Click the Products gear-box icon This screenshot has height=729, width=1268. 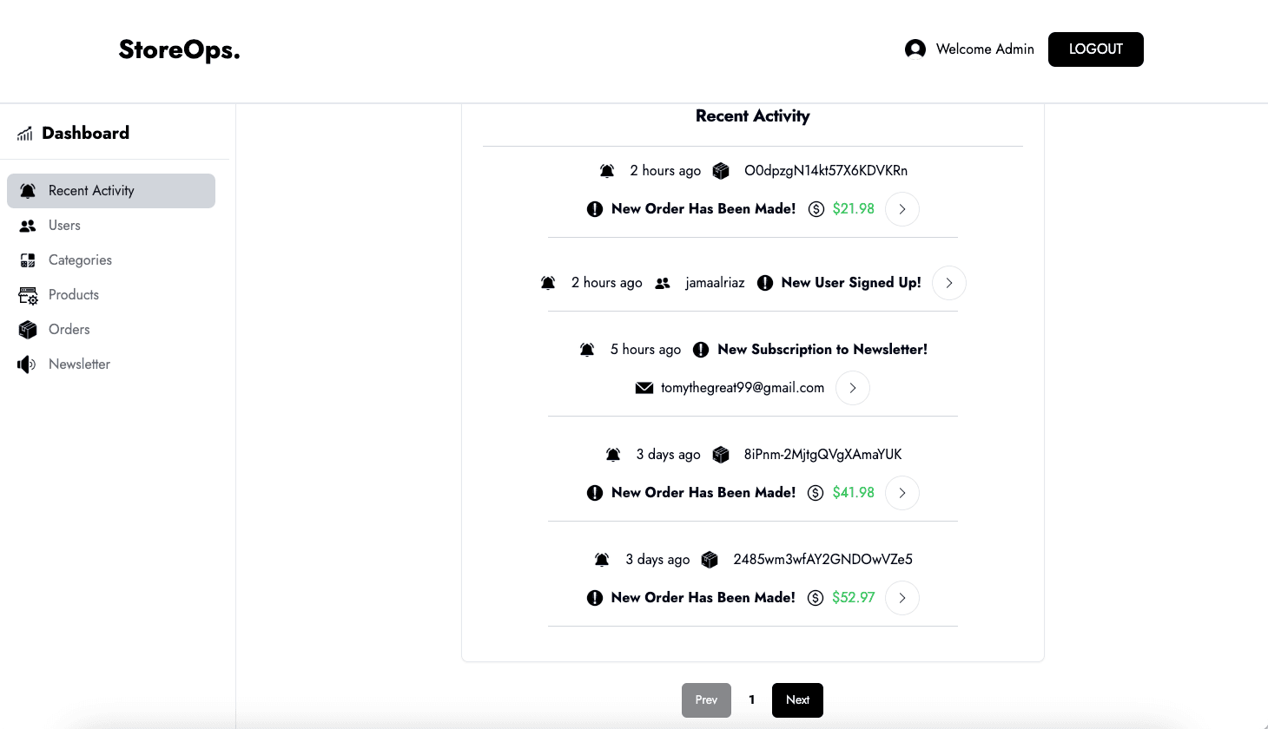click(28, 296)
